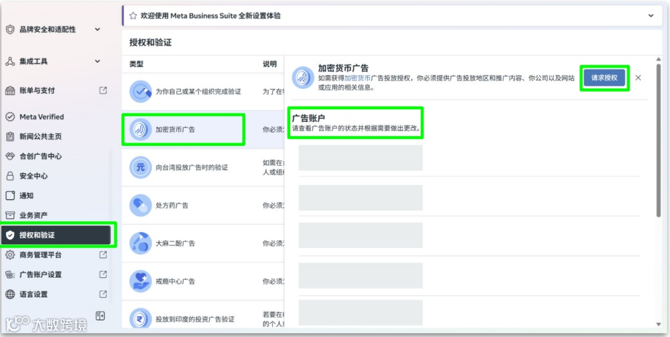Click the 授权和验证 page title
This screenshot has width=670, height=337.
pyautogui.click(x=150, y=42)
